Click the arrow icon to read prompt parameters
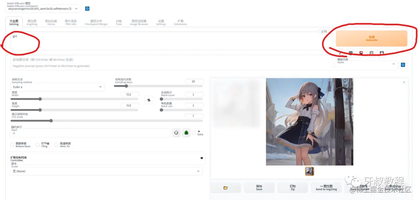 [340, 53]
